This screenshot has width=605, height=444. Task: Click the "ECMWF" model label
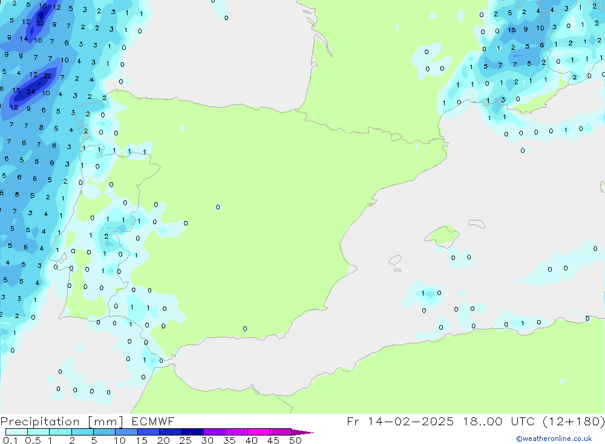(153, 421)
